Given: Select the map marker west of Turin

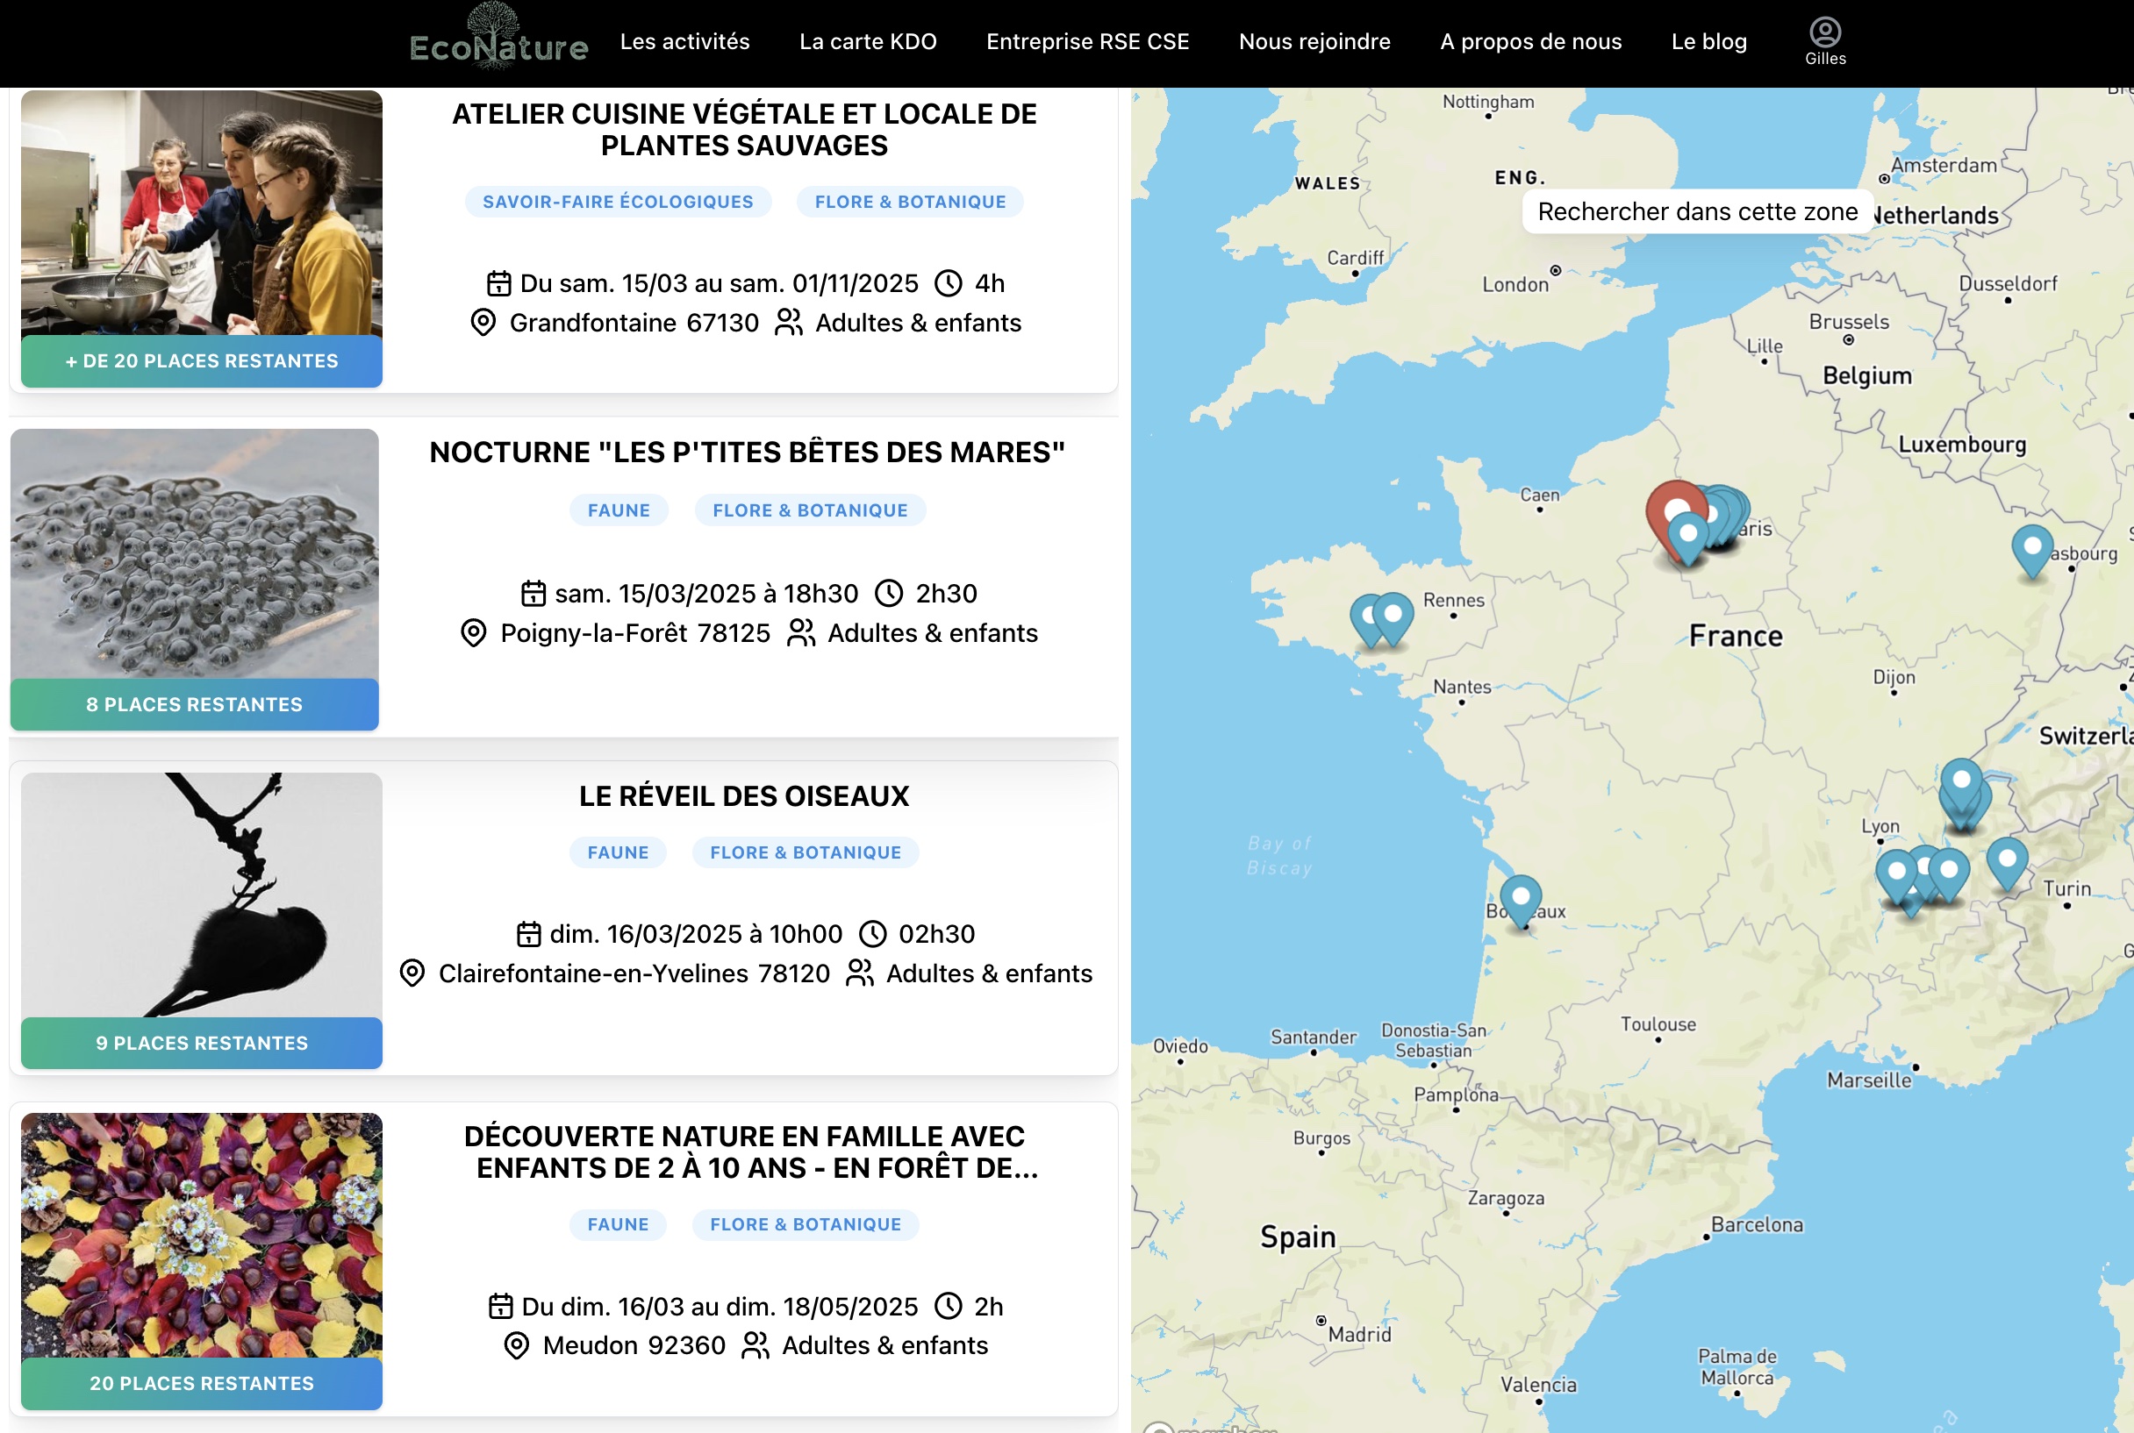Looking at the screenshot, I should pyautogui.click(x=2008, y=863).
